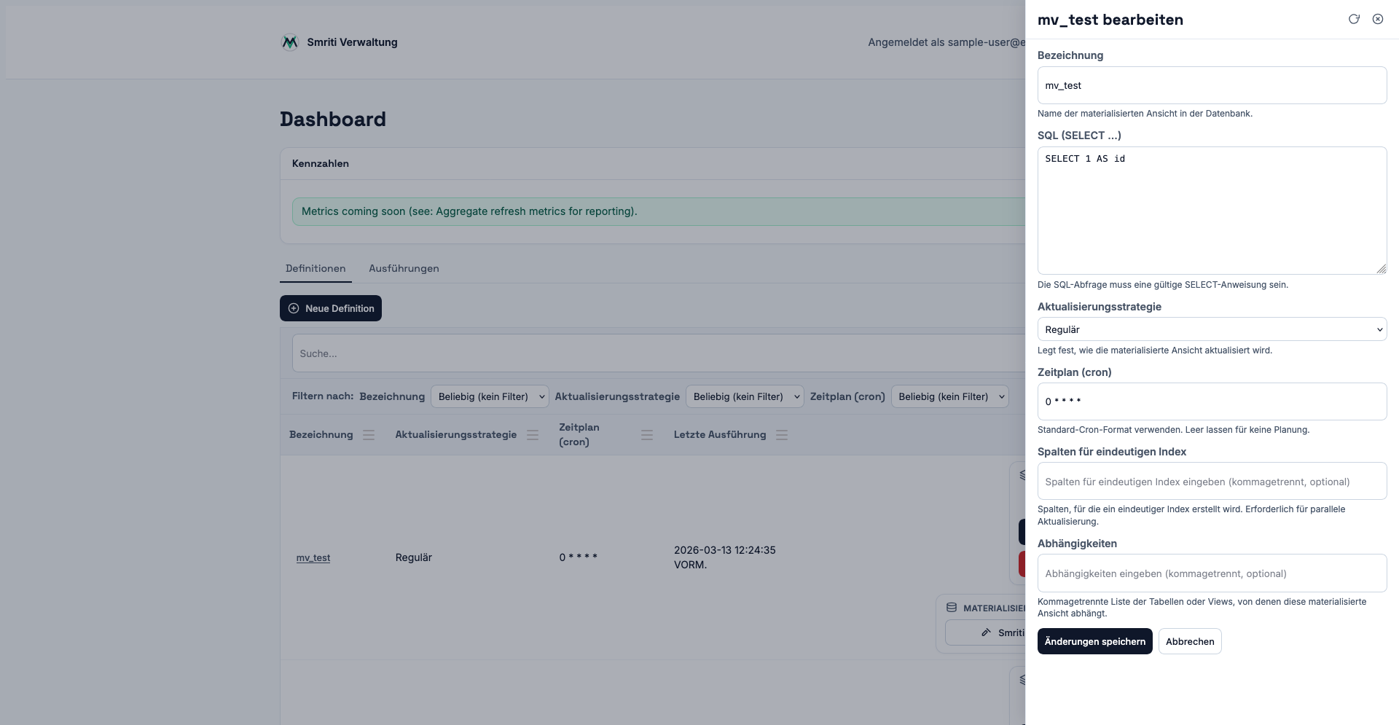
Task: Open the Aktualisierungsstrategie filter dropdown
Action: pyautogui.click(x=744, y=396)
